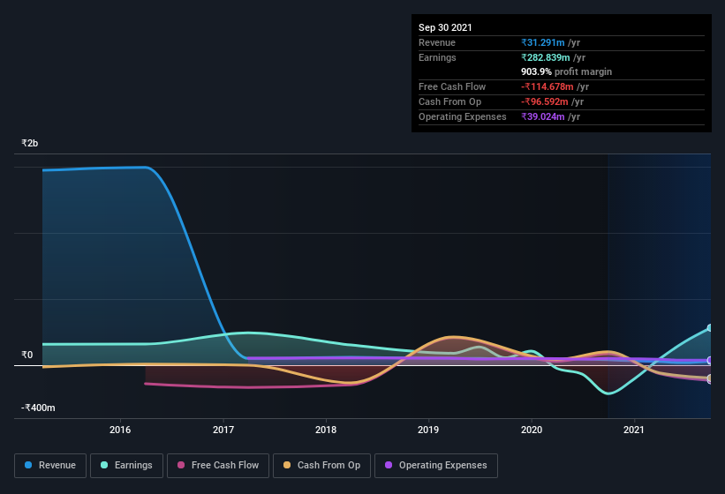Click the ₹31.291m revenue value
This screenshot has height=494, width=725.
pyautogui.click(x=543, y=42)
